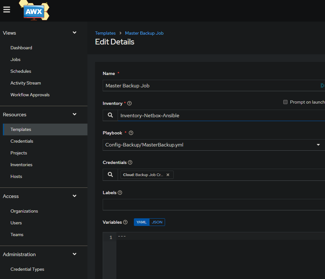Open Dashboard view
This screenshot has height=279, width=325.
[x=21, y=48]
